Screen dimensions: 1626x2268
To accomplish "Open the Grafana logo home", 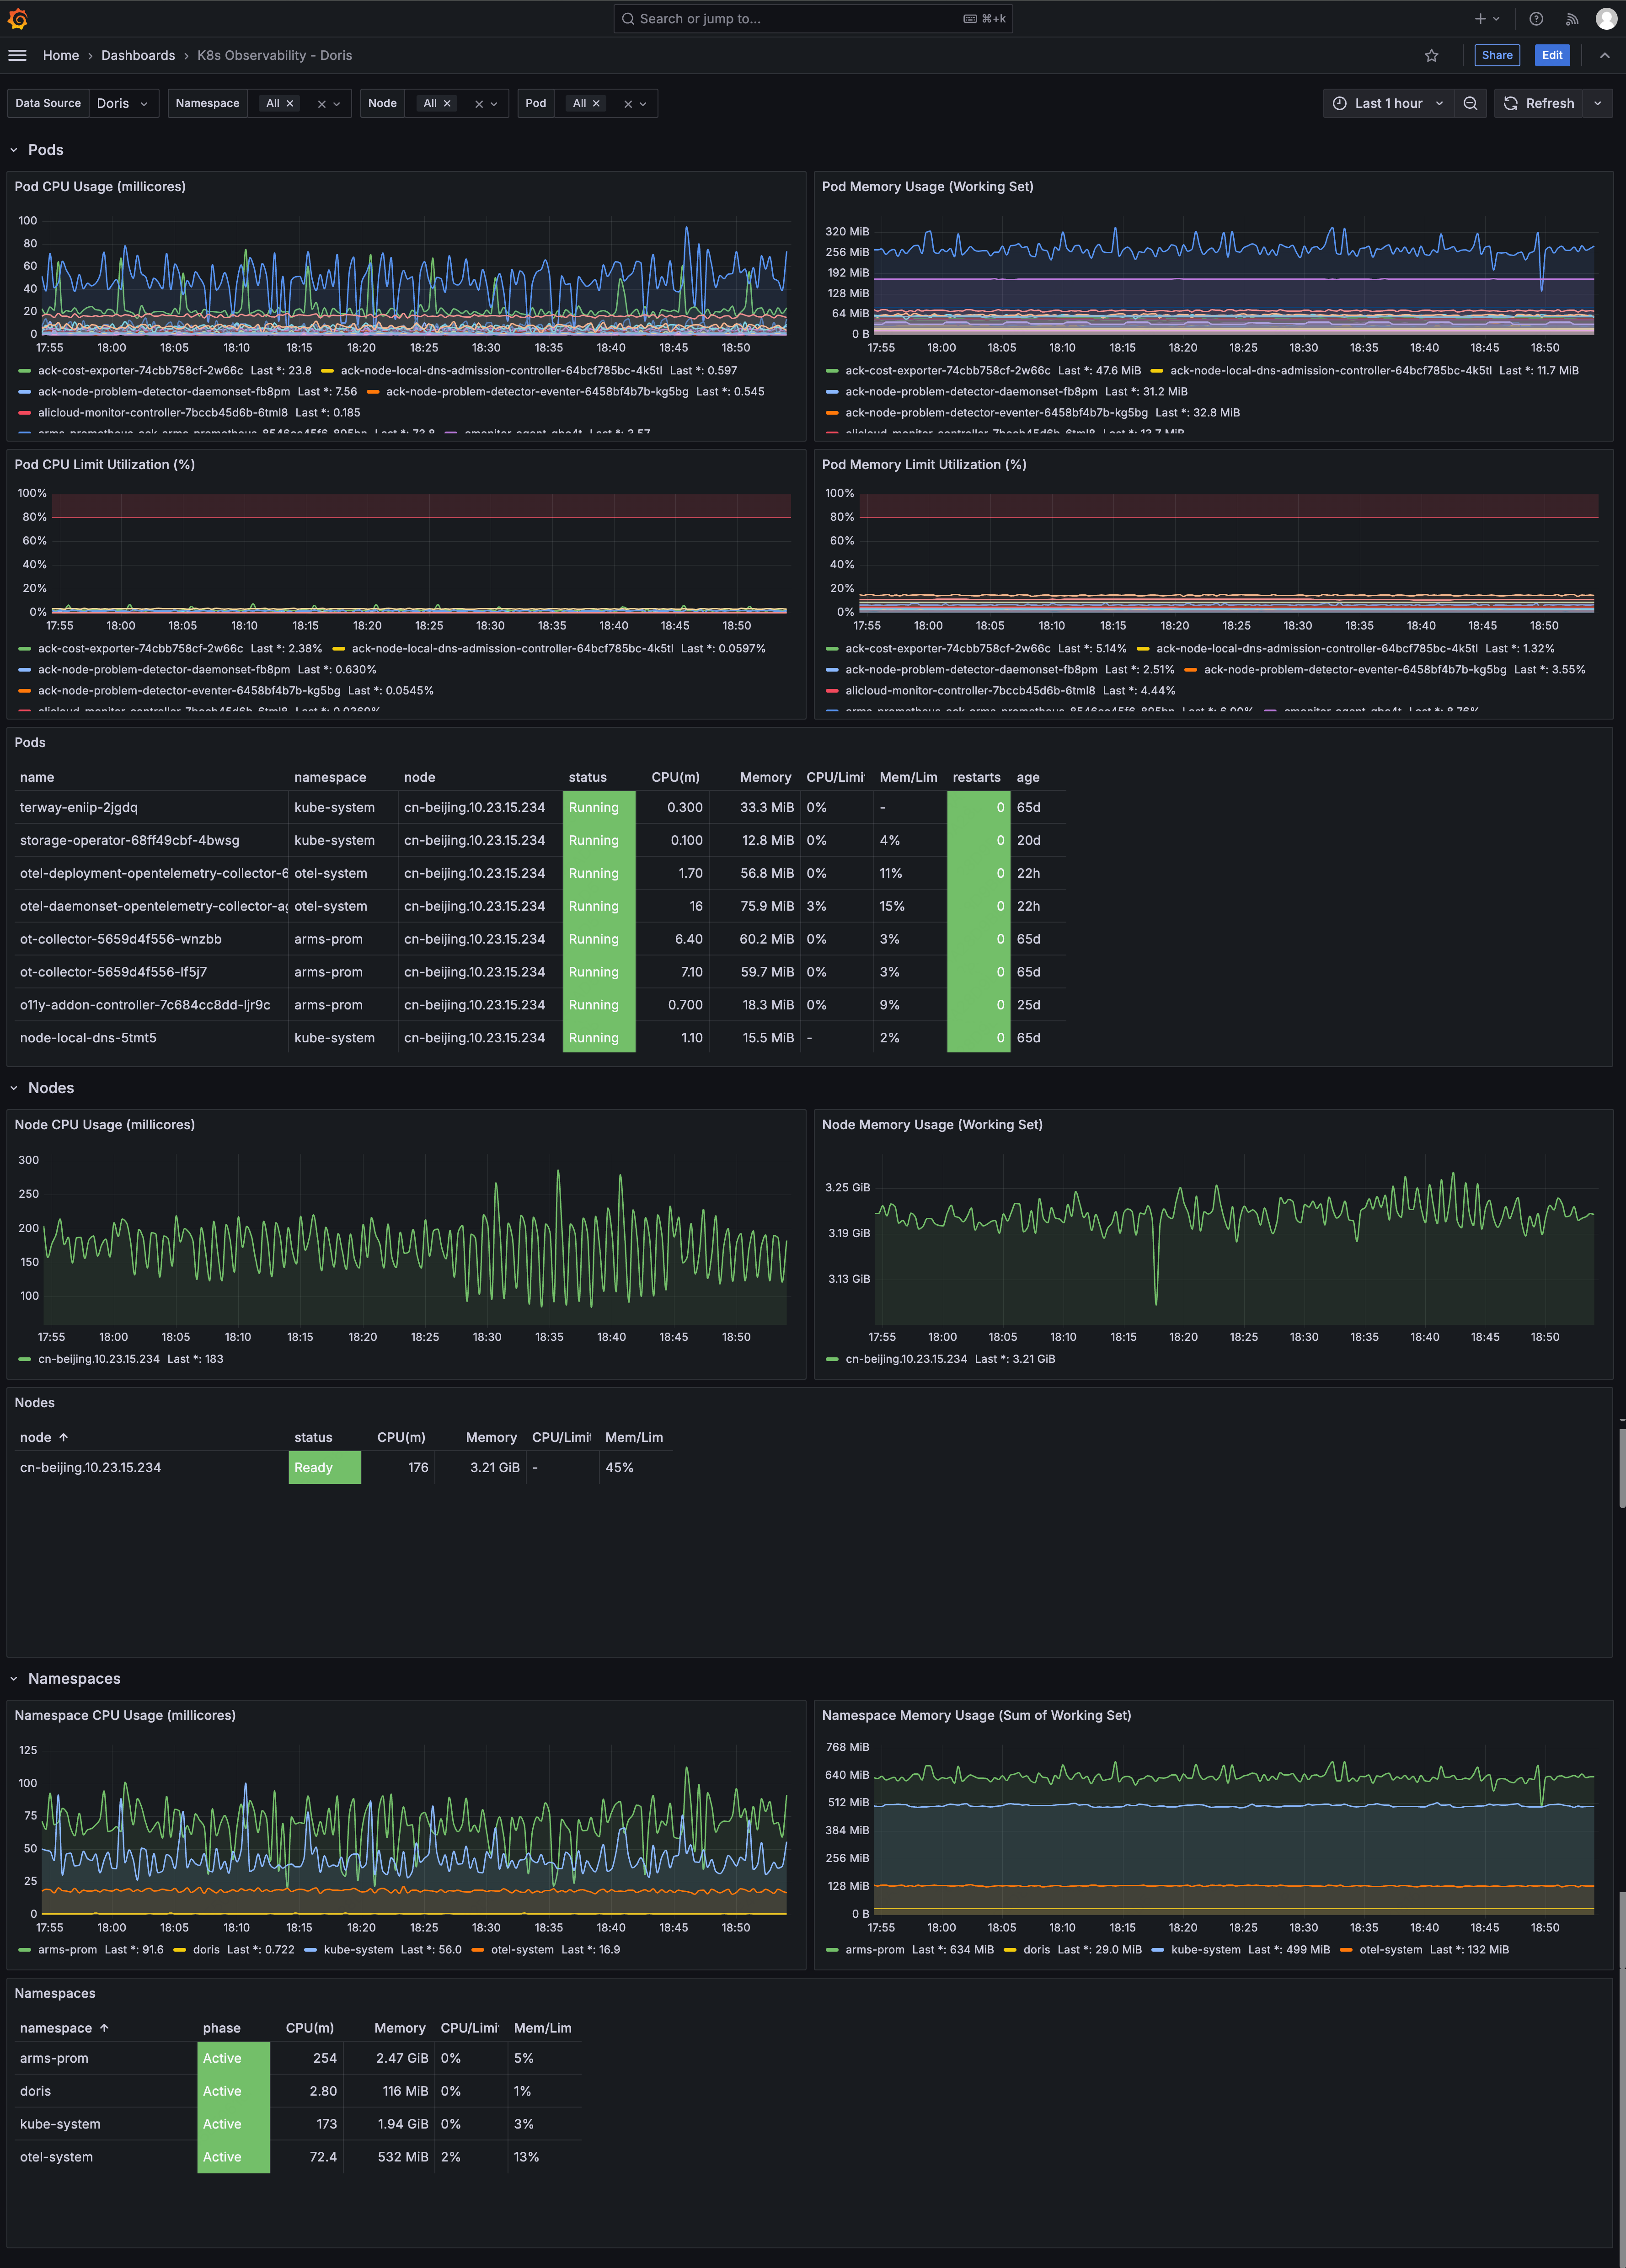I will coord(17,19).
